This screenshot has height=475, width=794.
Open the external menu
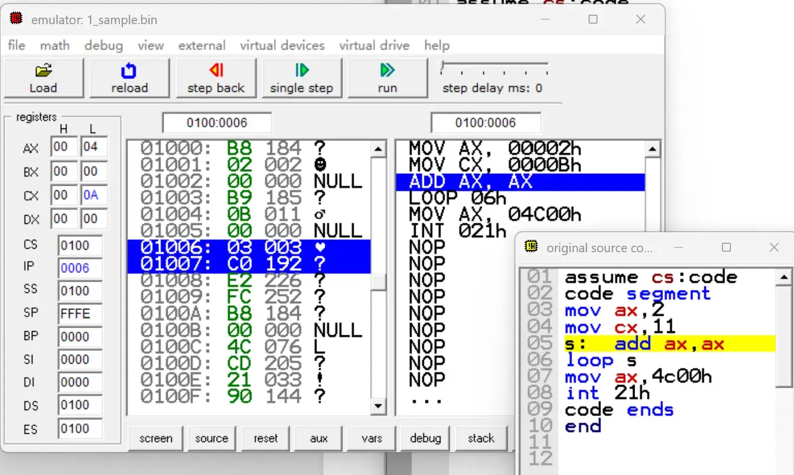[202, 45]
